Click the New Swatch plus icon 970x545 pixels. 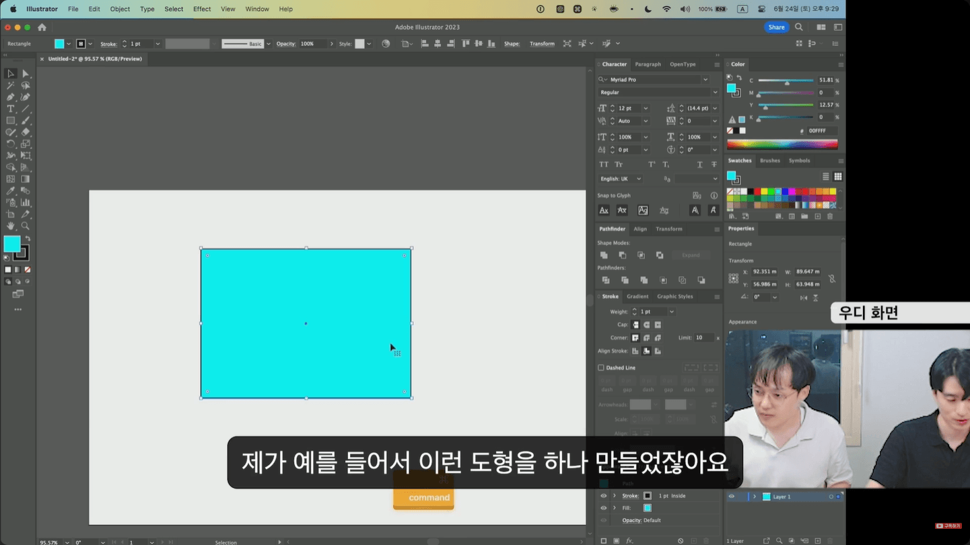(818, 216)
